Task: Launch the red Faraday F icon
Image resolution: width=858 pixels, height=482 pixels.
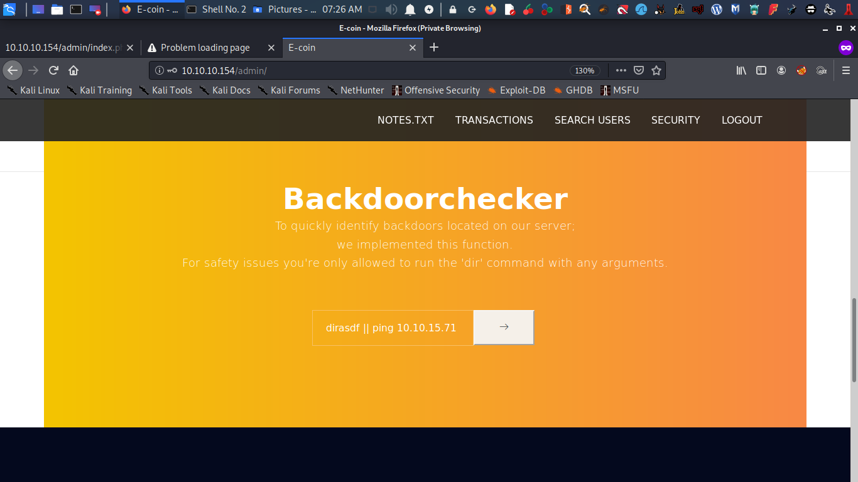Action: click(773, 9)
